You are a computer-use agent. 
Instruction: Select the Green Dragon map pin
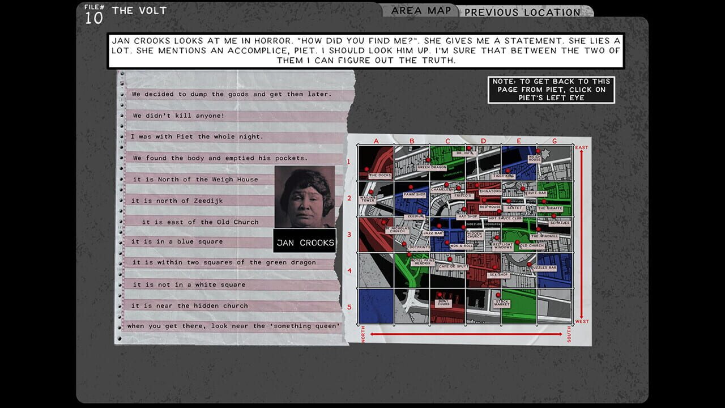[428, 160]
